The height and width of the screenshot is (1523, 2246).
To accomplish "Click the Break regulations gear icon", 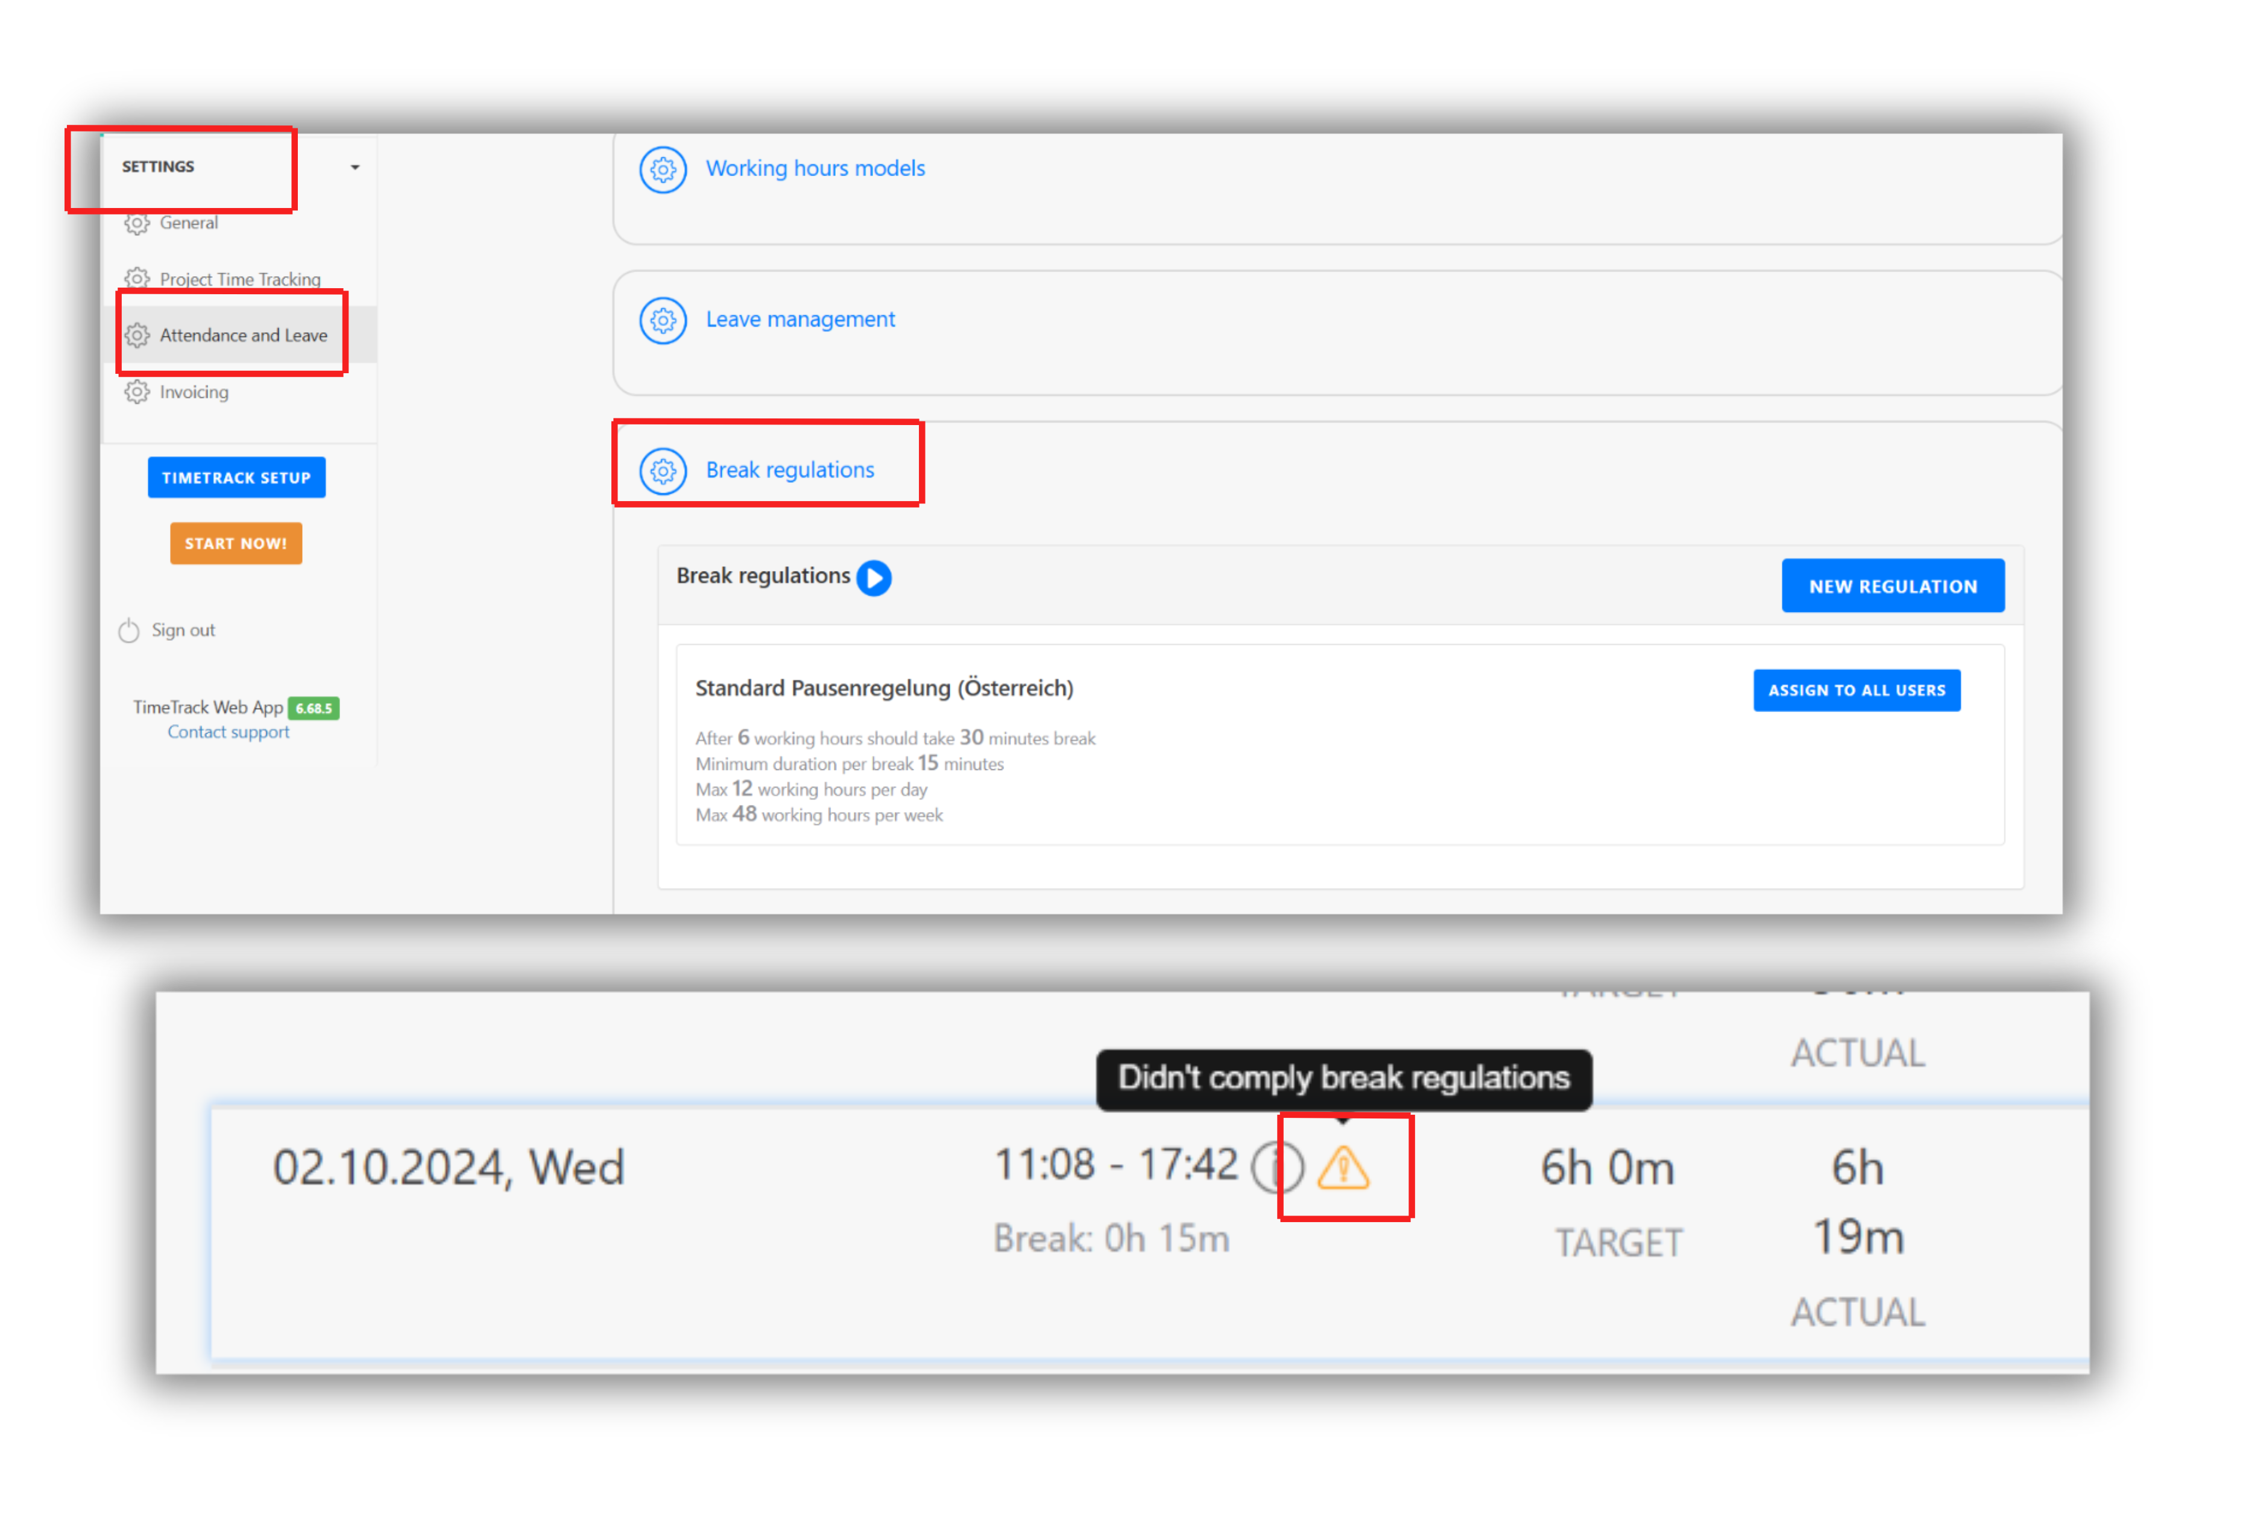I will pyautogui.click(x=663, y=471).
